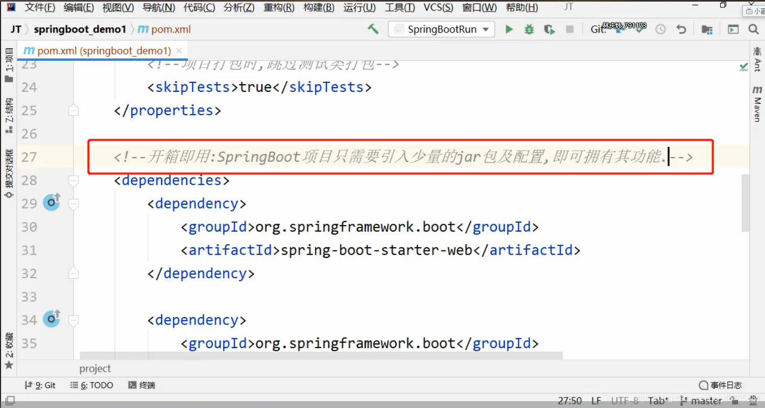The height and width of the screenshot is (408, 765).
Task: Open the 9: Git tool window
Action: (40, 385)
